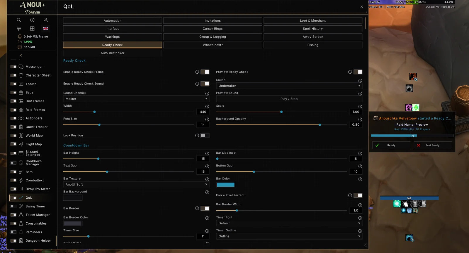
Task: Open the Messenger chat bubble icon
Action: pos(21,67)
